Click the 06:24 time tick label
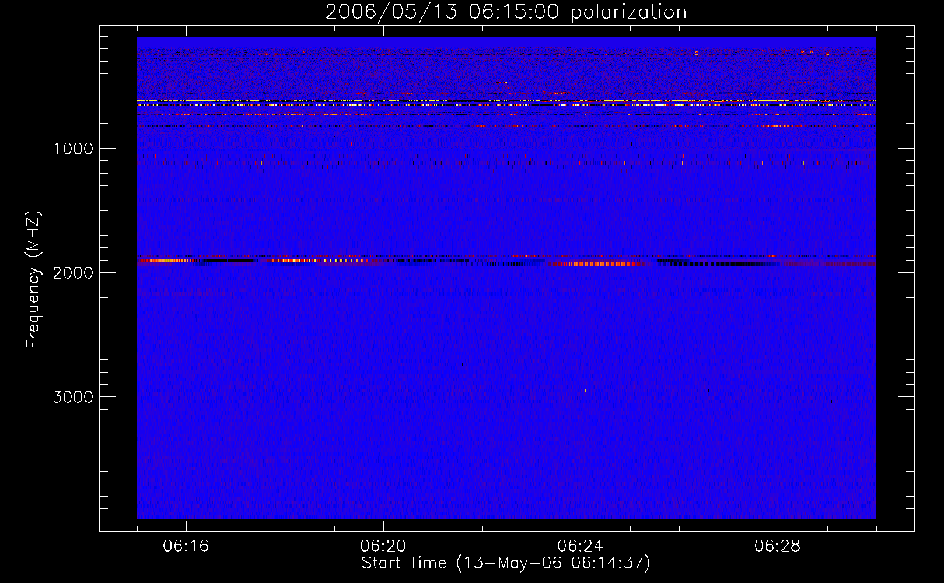944x583 pixels. pyautogui.click(x=581, y=546)
